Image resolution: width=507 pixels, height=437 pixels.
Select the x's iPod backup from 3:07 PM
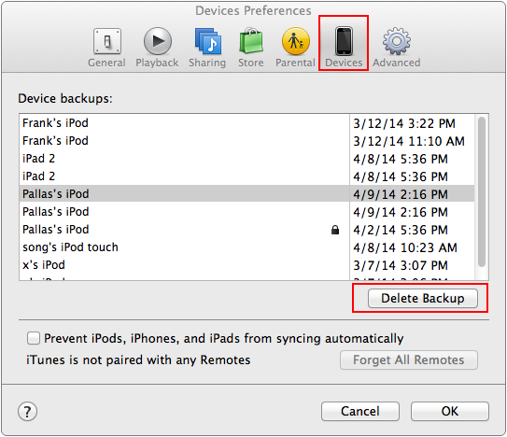pyautogui.click(x=246, y=265)
